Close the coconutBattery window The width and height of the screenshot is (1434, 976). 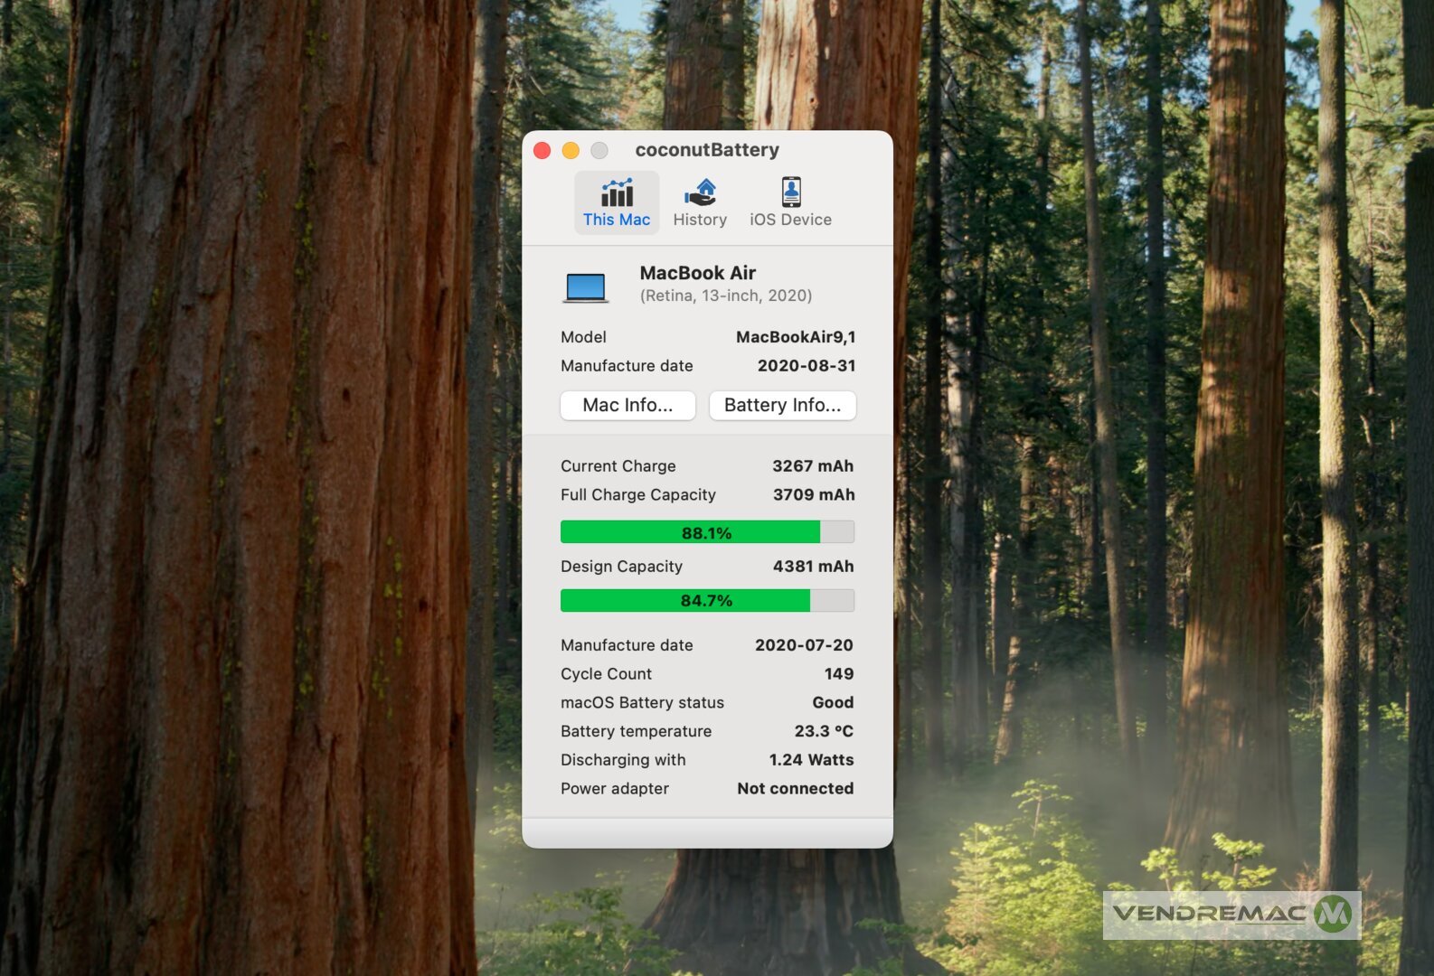pos(542,150)
